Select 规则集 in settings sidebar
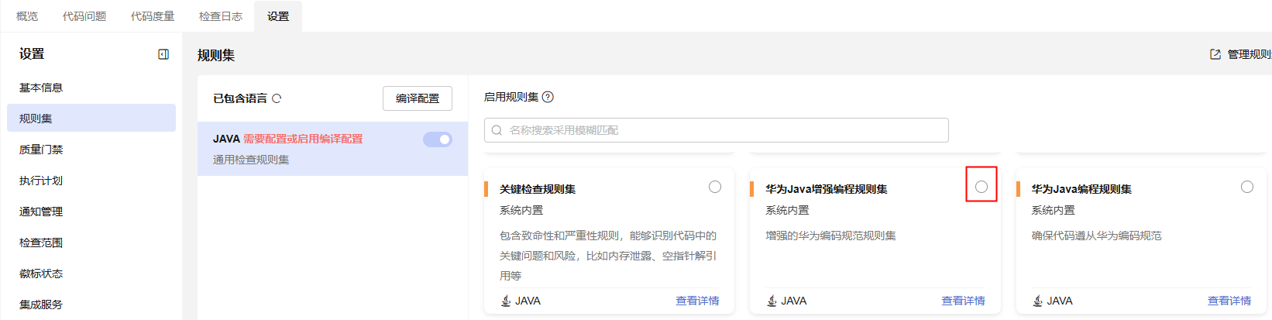The width and height of the screenshot is (1272, 320). coord(91,119)
